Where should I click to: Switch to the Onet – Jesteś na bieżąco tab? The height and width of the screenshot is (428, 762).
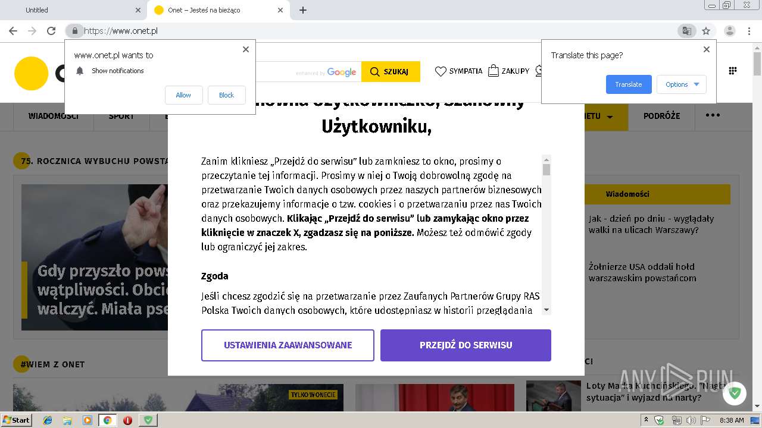point(218,10)
